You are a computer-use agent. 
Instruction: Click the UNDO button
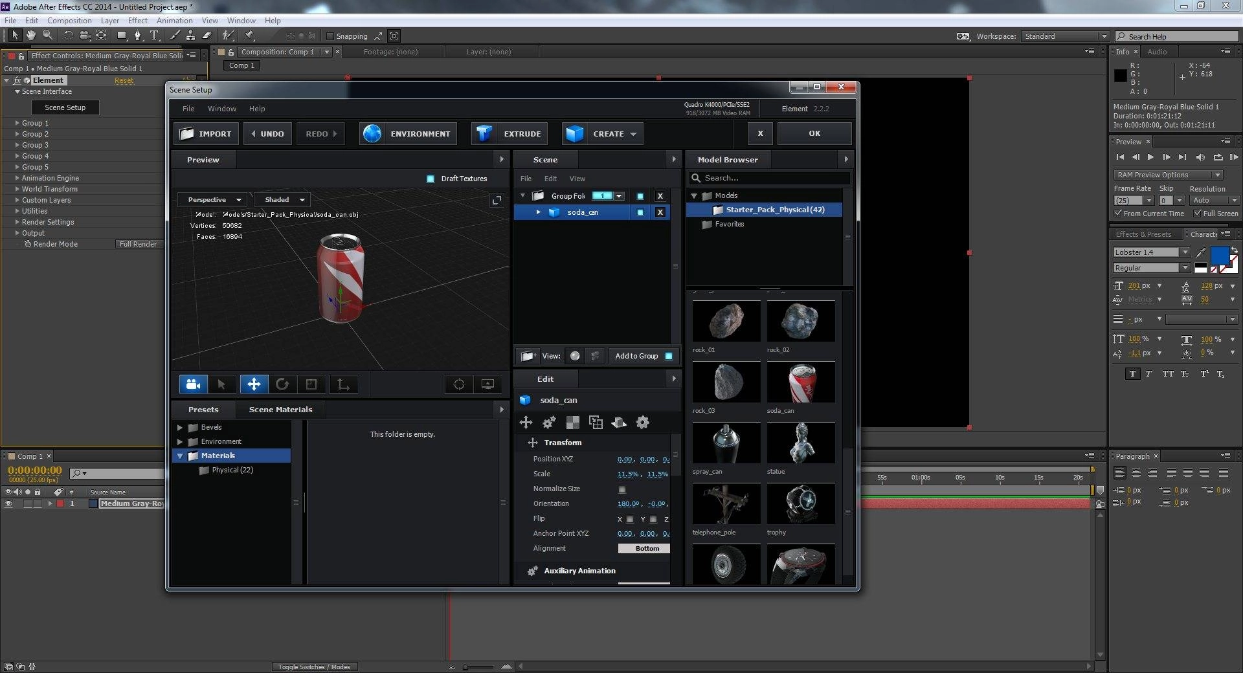tap(267, 134)
